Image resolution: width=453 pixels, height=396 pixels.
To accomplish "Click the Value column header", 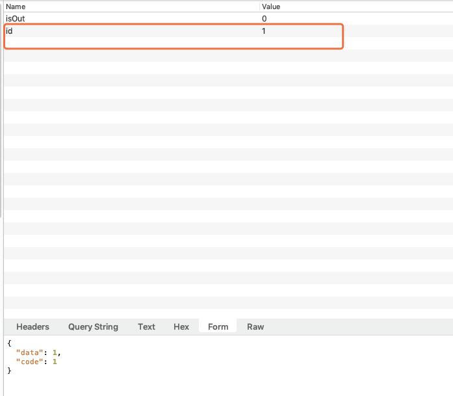I will pos(271,7).
